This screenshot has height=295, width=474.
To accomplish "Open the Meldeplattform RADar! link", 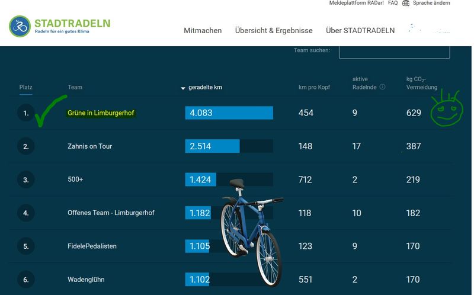I will (355, 4).
